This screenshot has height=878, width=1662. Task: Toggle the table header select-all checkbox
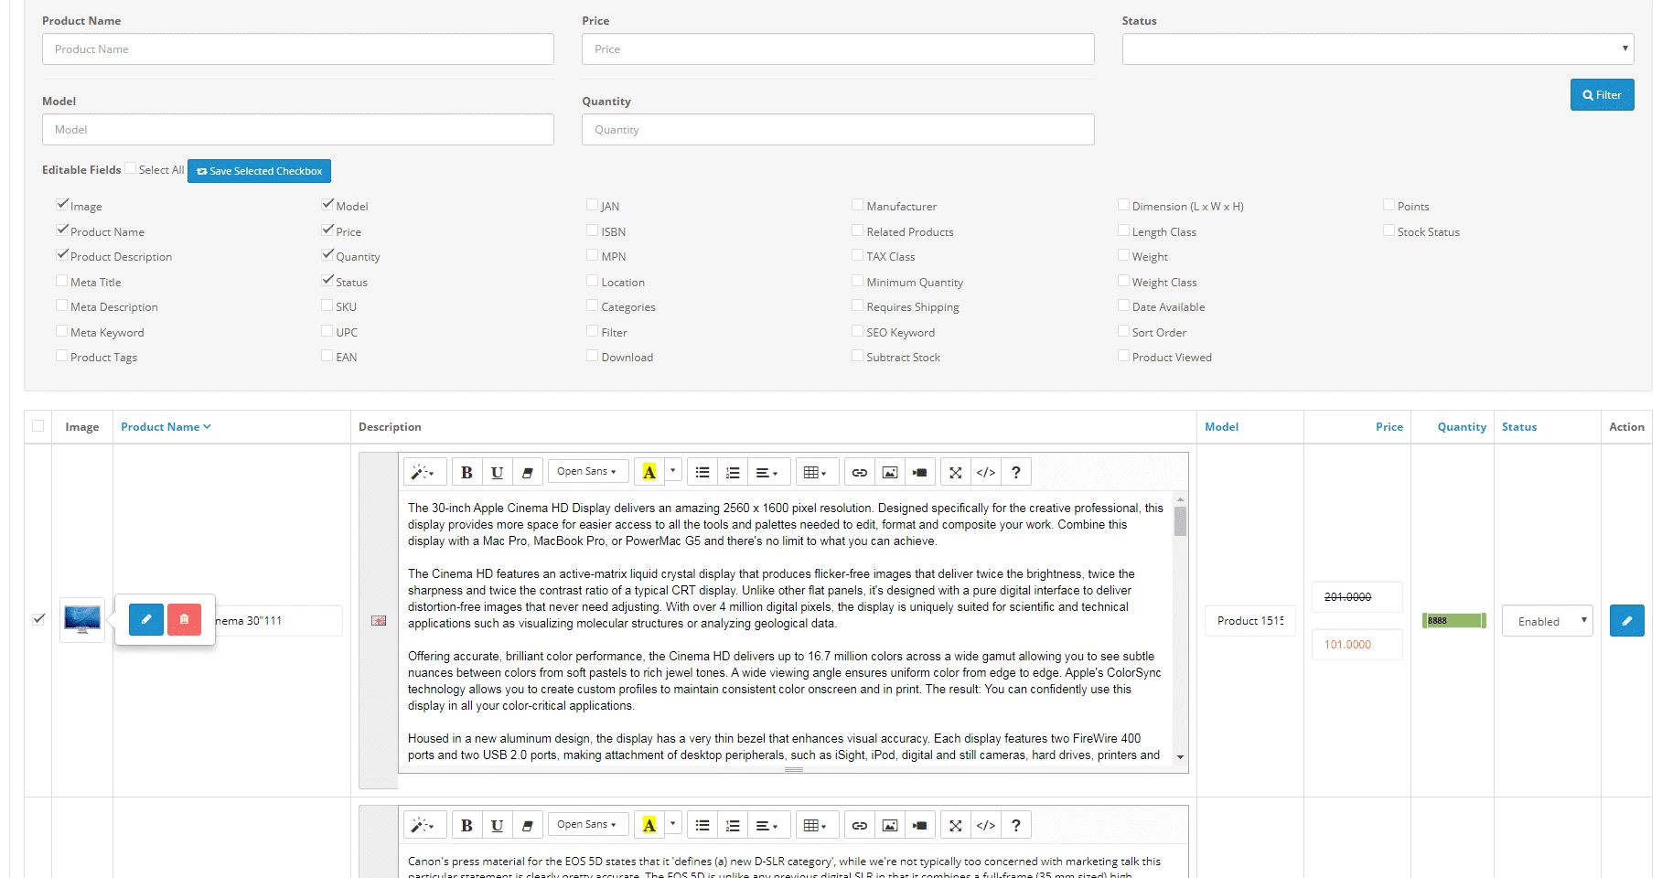coord(38,426)
